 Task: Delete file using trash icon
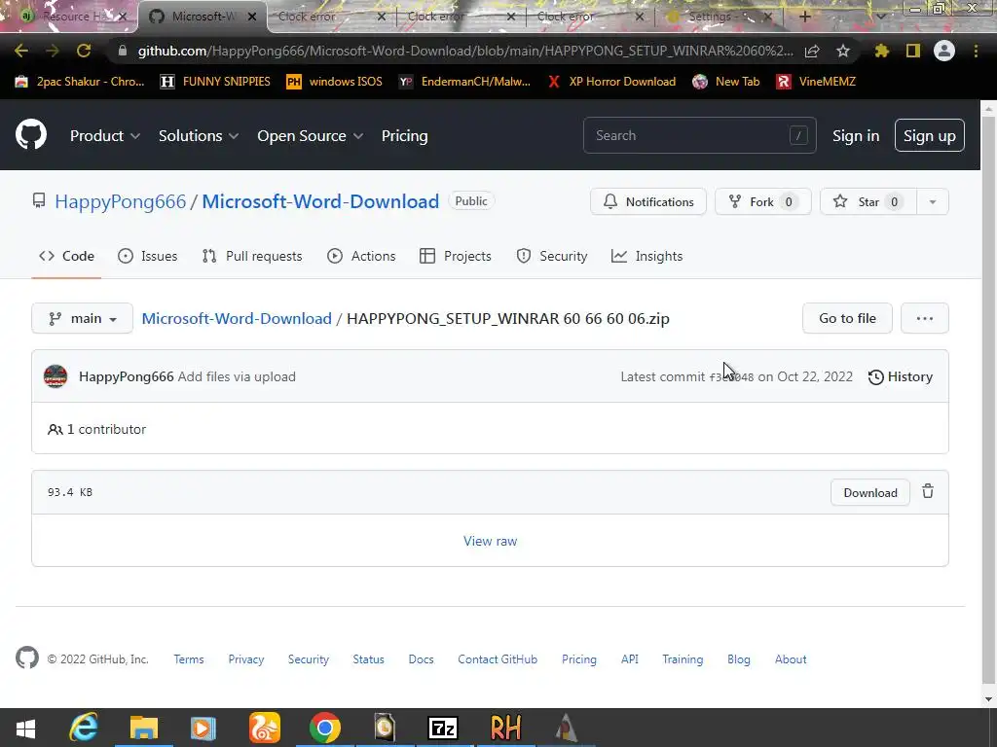[928, 491]
